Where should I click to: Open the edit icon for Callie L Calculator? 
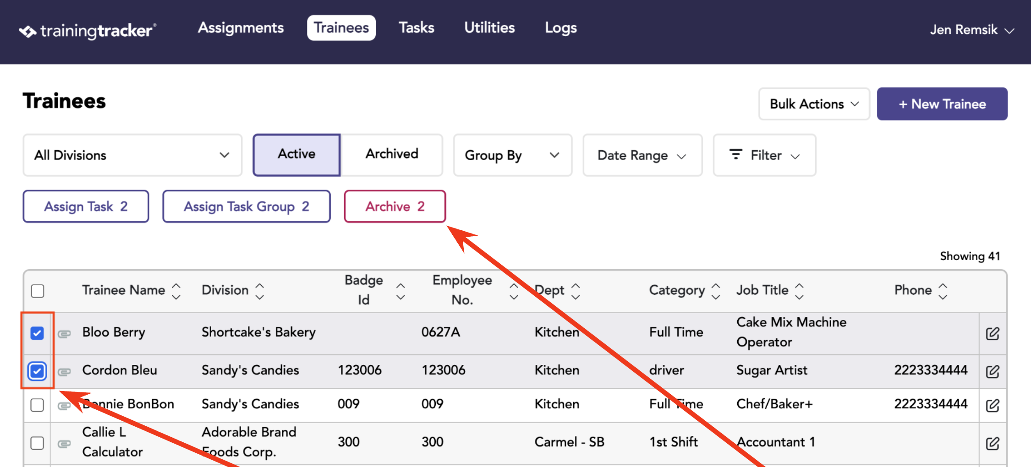click(993, 443)
